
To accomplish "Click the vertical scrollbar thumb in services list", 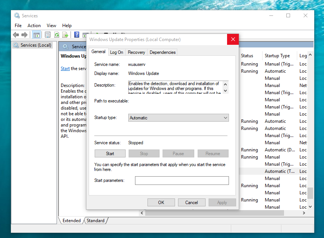I will [x=310, y=193].
